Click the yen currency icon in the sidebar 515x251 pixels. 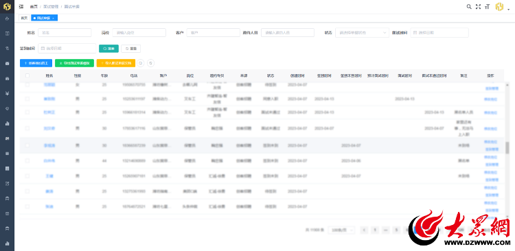(8, 93)
